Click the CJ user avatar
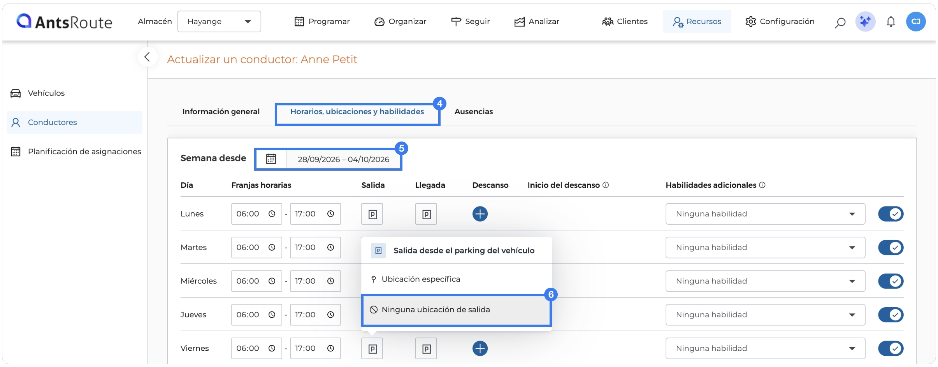 pyautogui.click(x=916, y=21)
